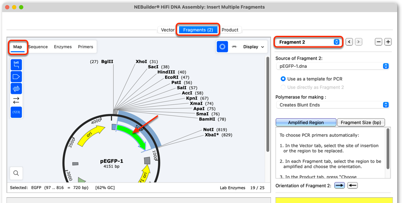Go to the previous fragment arrow

pos(349,42)
